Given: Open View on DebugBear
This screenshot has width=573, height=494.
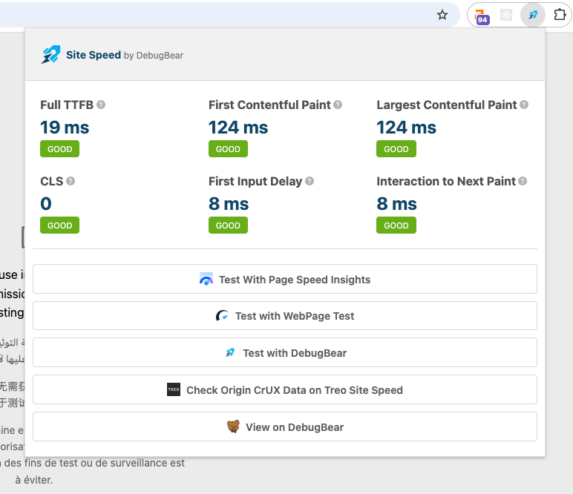Looking at the screenshot, I should [285, 427].
